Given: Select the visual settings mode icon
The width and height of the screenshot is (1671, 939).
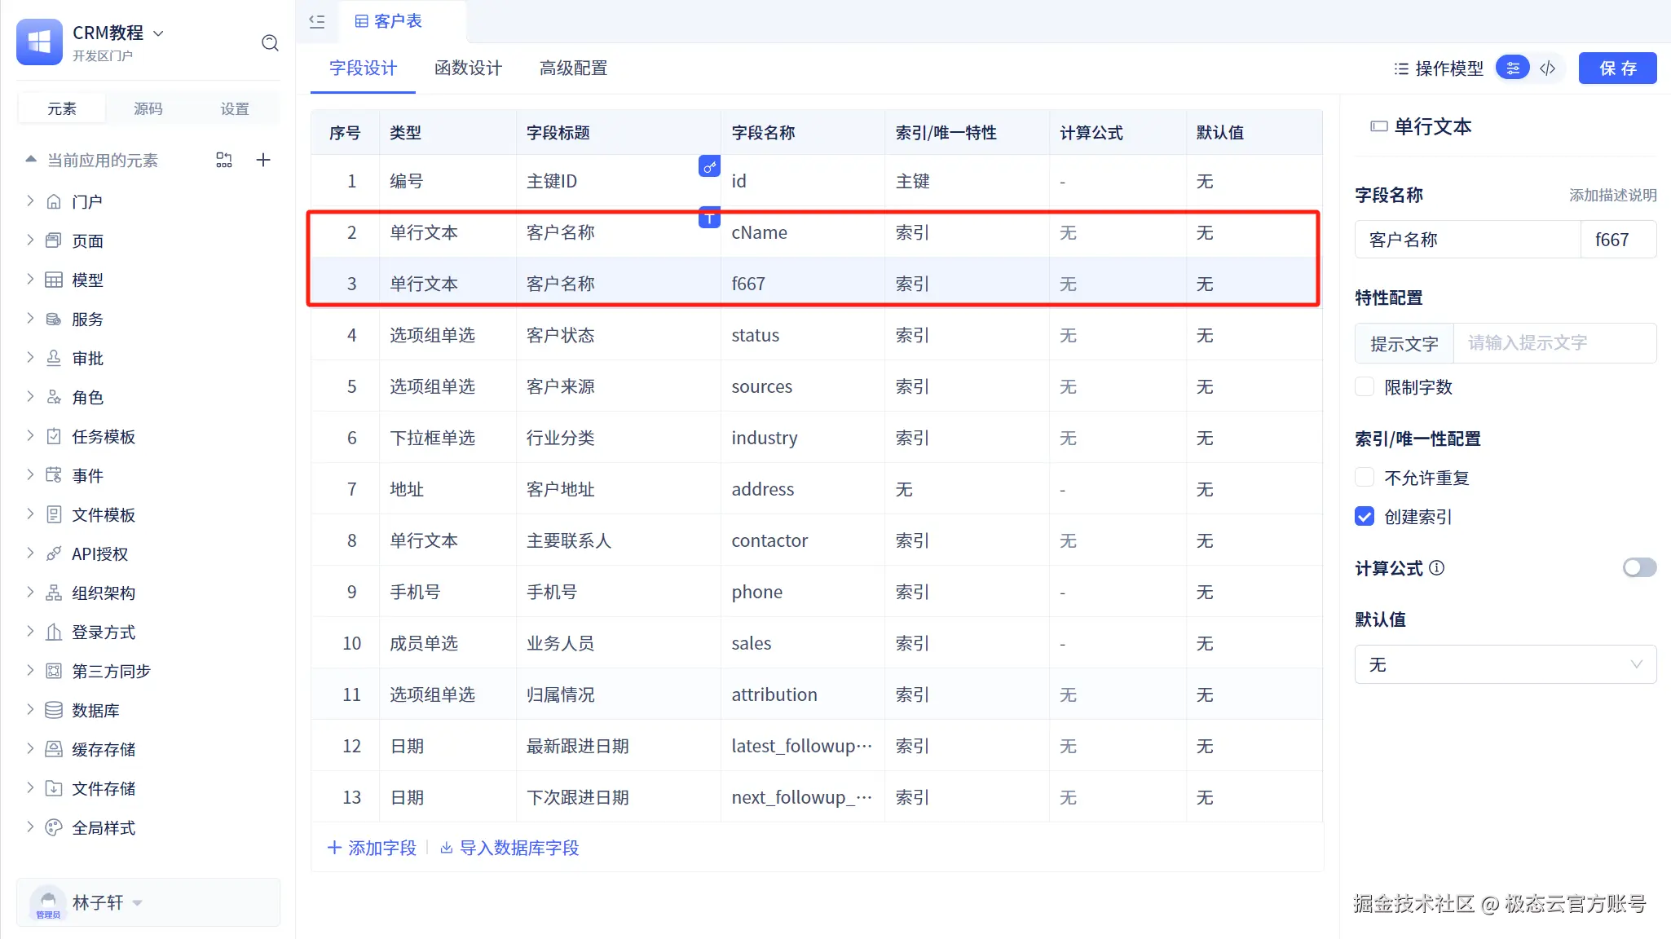Looking at the screenshot, I should pos(1513,68).
